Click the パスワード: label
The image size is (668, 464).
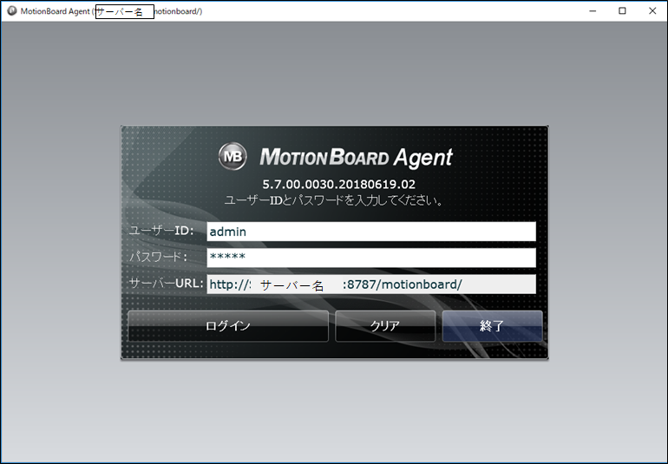(158, 257)
